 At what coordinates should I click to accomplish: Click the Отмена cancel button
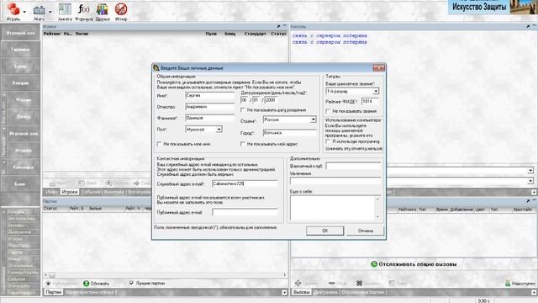click(366, 231)
